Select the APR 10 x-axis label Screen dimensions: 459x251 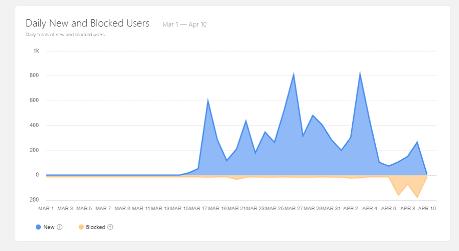pos(426,208)
